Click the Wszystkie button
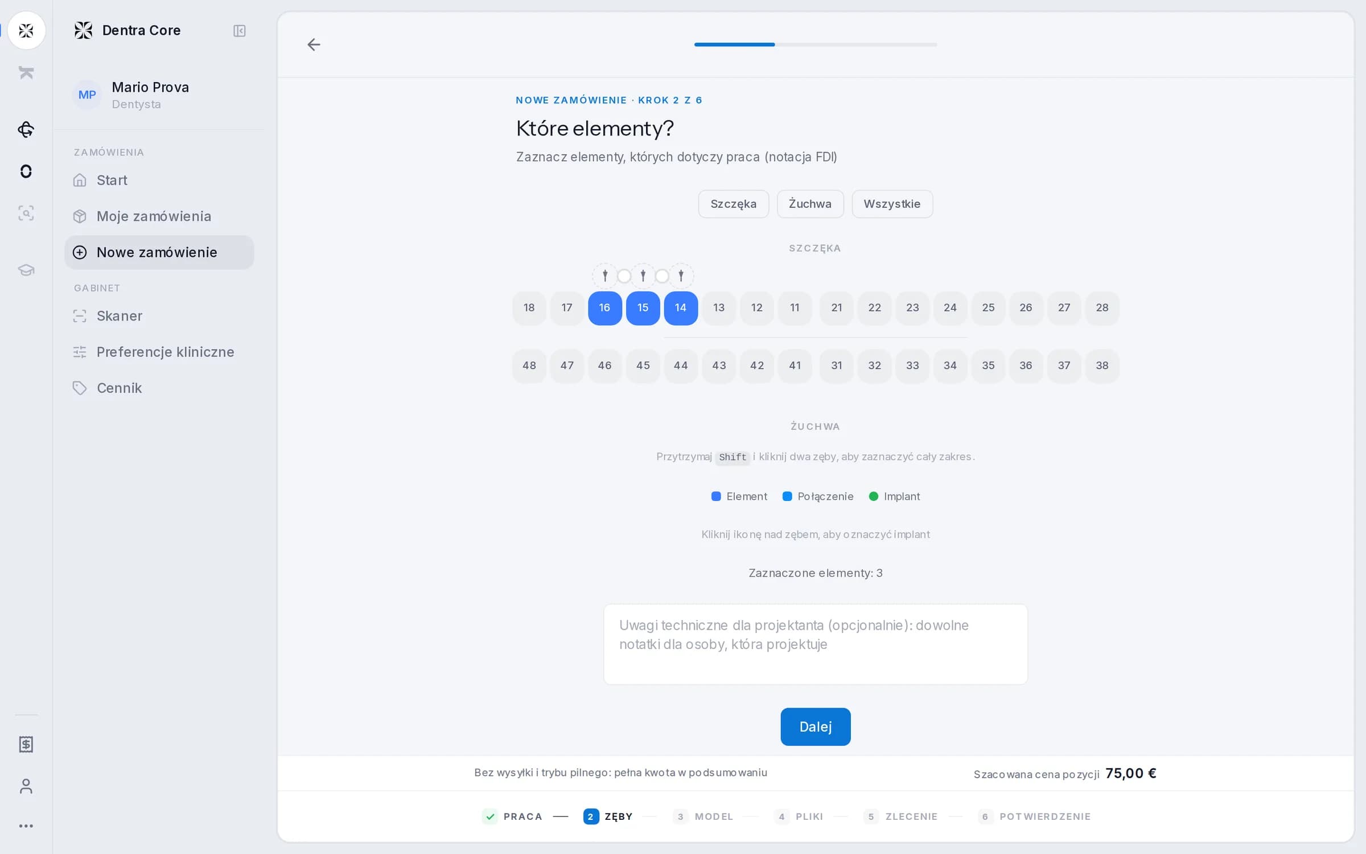Image resolution: width=1366 pixels, height=854 pixels. 892,204
